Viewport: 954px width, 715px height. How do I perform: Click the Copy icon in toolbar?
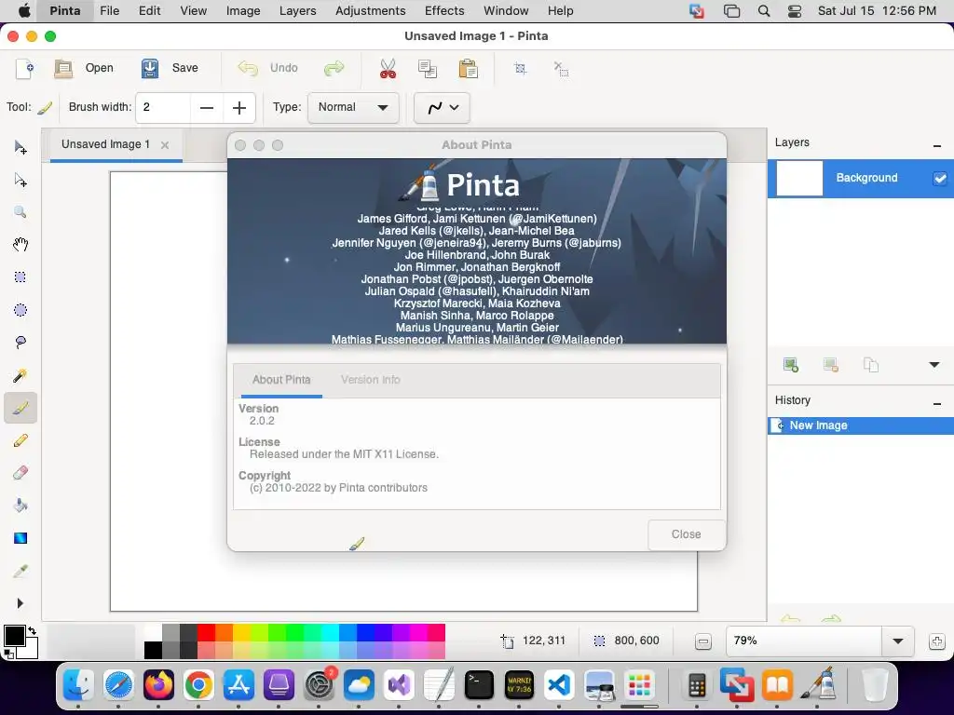(428, 68)
